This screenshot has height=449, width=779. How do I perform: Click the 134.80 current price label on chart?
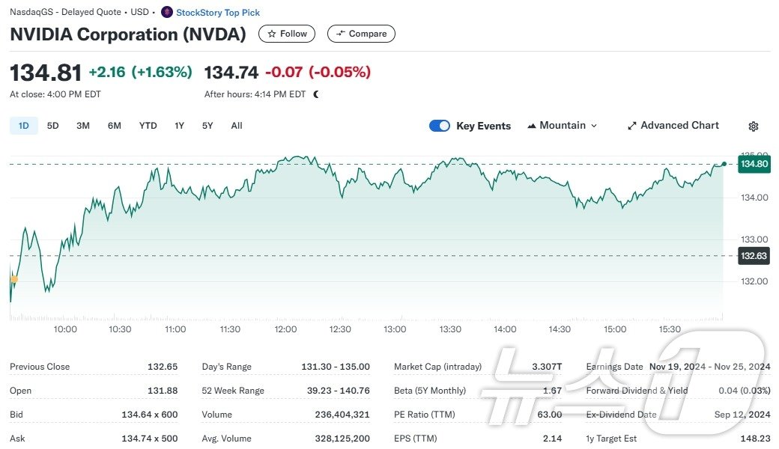[754, 164]
